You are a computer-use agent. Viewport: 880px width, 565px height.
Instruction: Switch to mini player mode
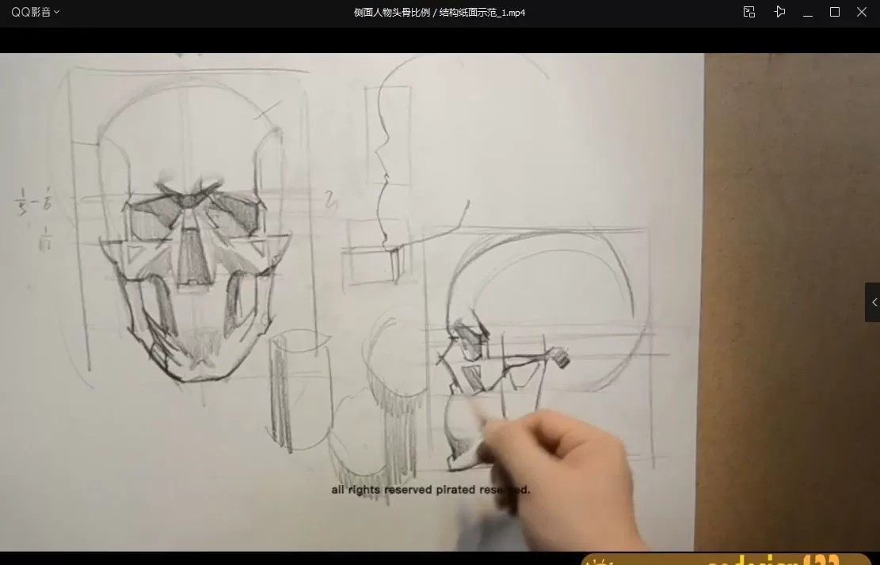tap(749, 12)
